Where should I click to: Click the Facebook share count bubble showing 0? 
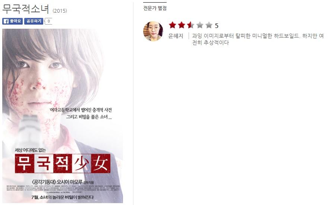[x=48, y=21]
